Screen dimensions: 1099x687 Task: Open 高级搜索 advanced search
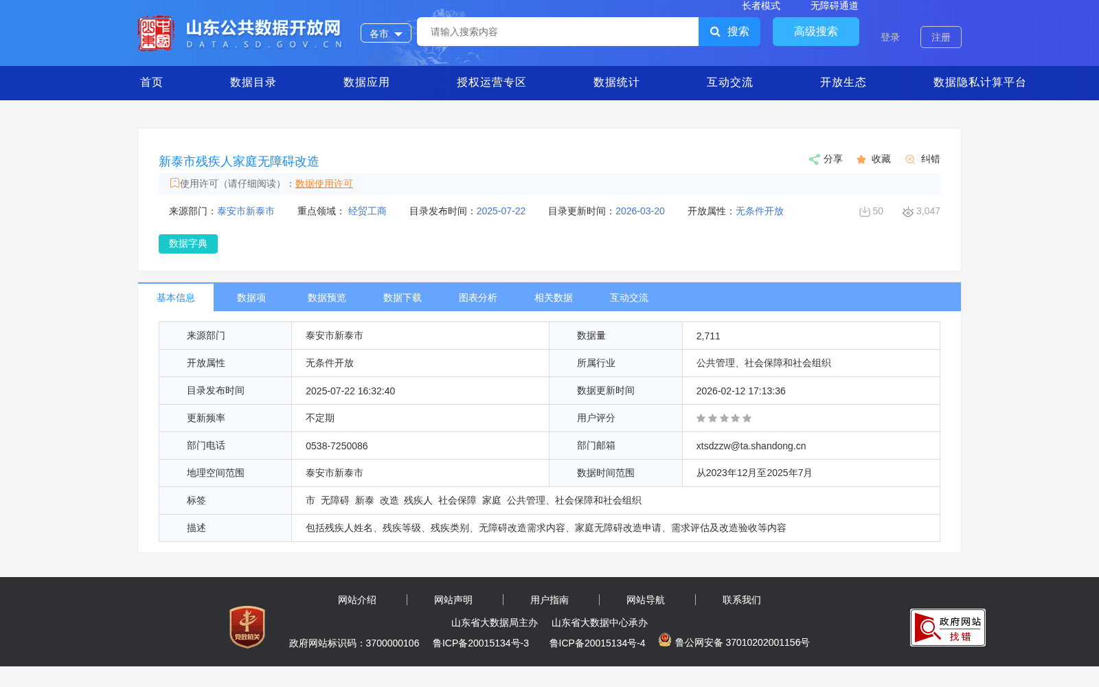[x=816, y=32]
